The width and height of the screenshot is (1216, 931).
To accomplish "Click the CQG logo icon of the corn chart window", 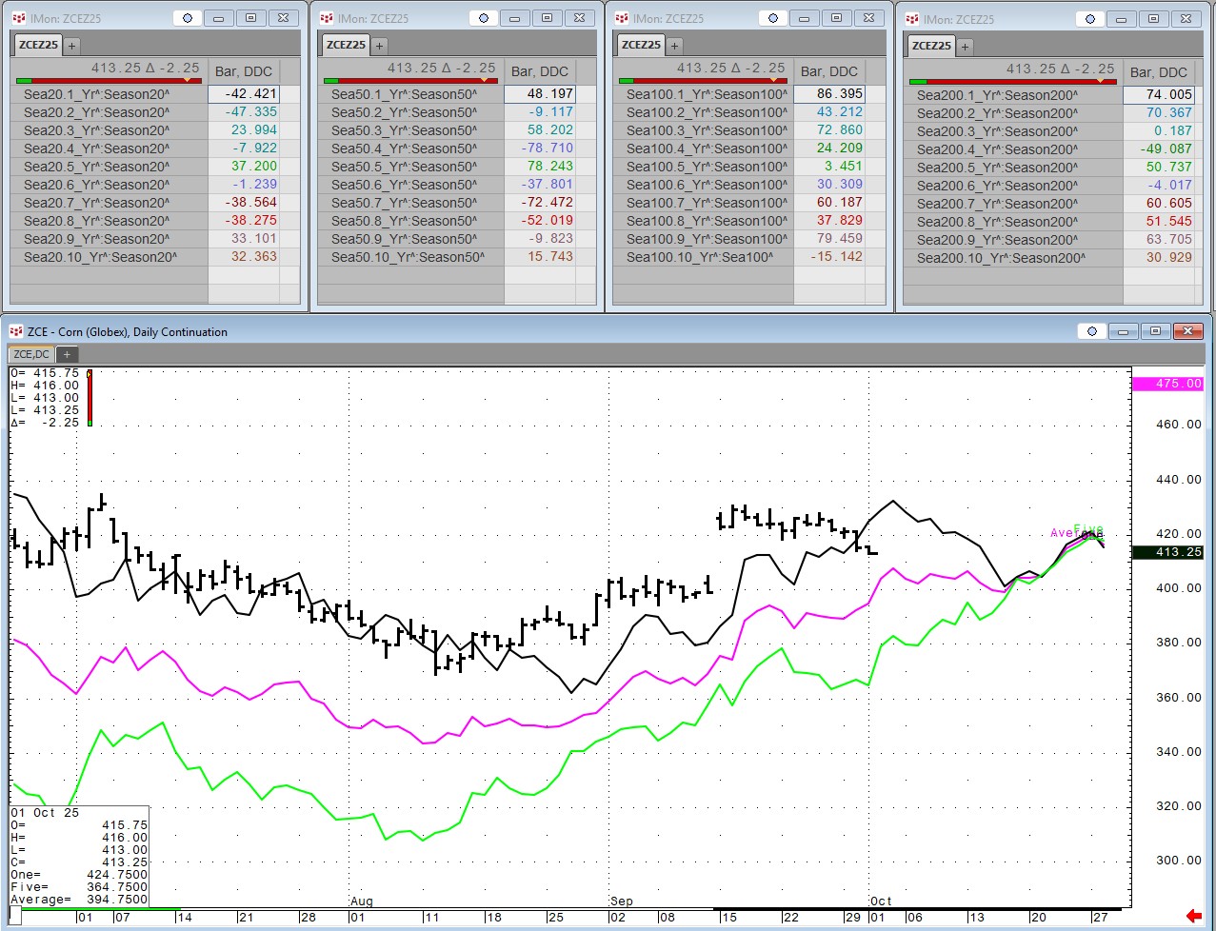I will [x=16, y=331].
